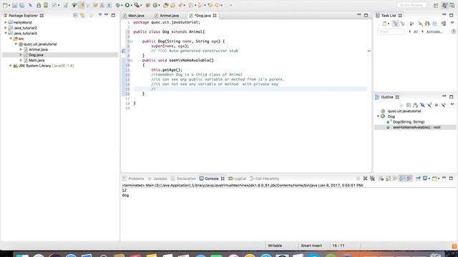Screen dimensions: 458x257
Task: Expand the HelloWorld project
Action: coord(6,22)
